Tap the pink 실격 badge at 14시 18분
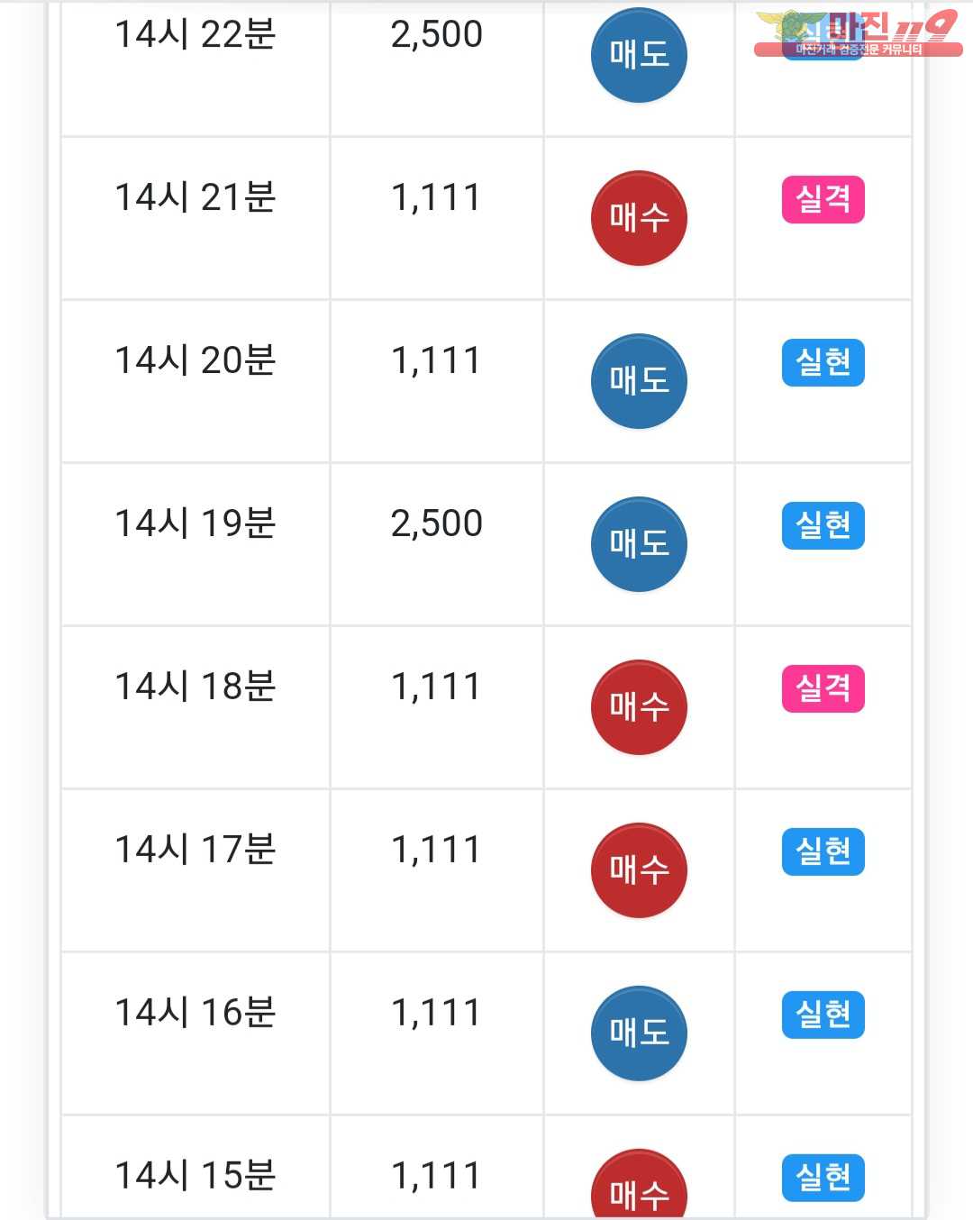This screenshot has width=973, height=1220. point(823,688)
